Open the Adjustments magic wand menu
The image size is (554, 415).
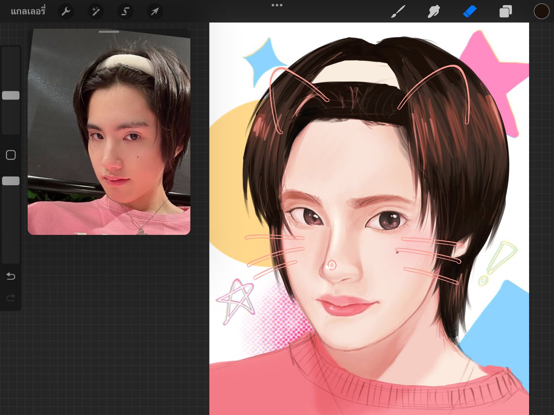click(x=96, y=12)
